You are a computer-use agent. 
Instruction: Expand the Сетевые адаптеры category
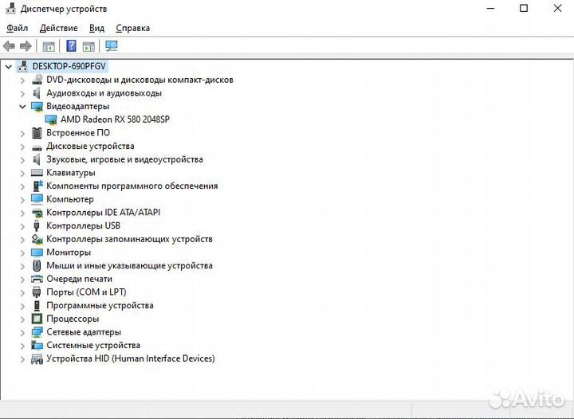(22, 332)
